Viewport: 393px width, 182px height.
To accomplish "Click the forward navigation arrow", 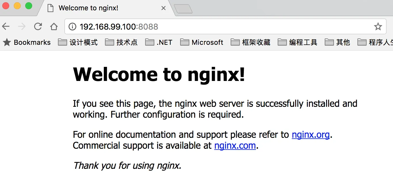I will click(x=22, y=27).
